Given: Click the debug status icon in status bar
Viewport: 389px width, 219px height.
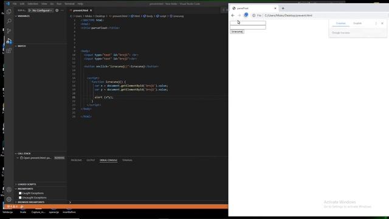Looking at the screenshot, I should 22,207.
